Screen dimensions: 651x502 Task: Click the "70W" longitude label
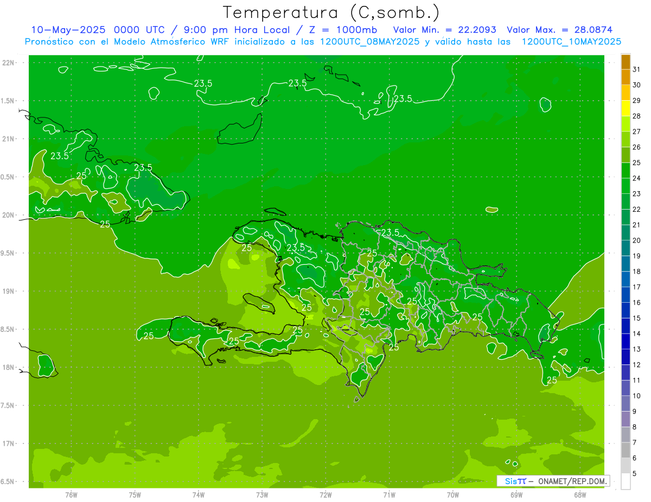tap(453, 494)
